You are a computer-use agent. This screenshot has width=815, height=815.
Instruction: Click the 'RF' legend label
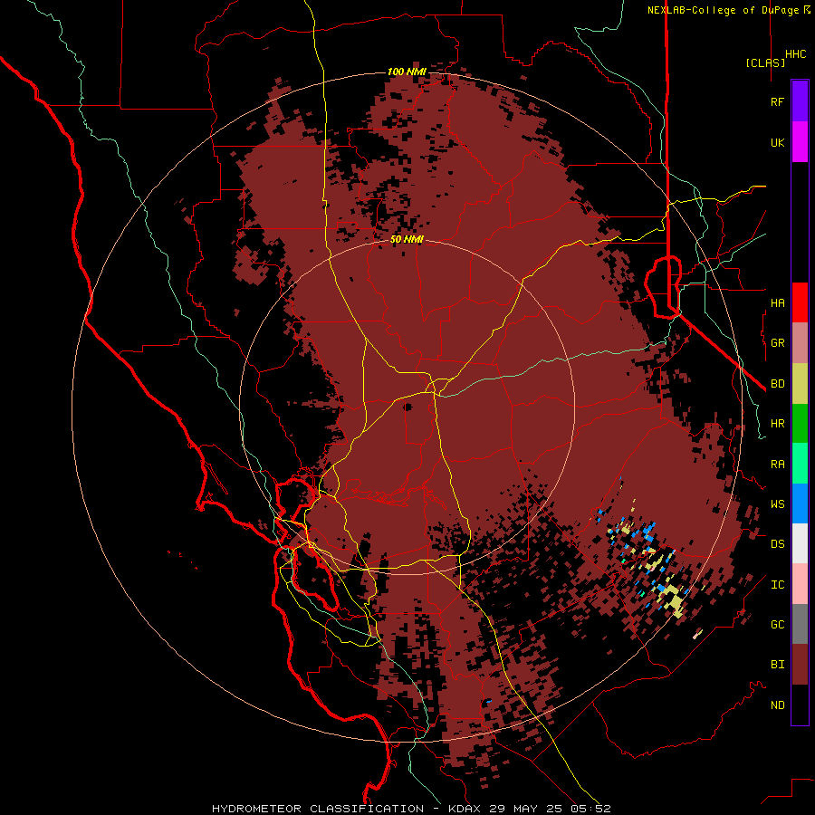(778, 101)
